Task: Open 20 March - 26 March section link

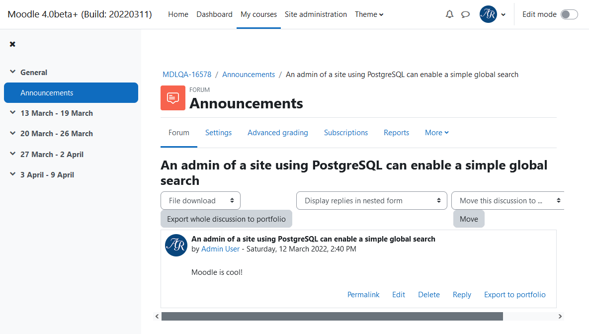Action: click(57, 133)
